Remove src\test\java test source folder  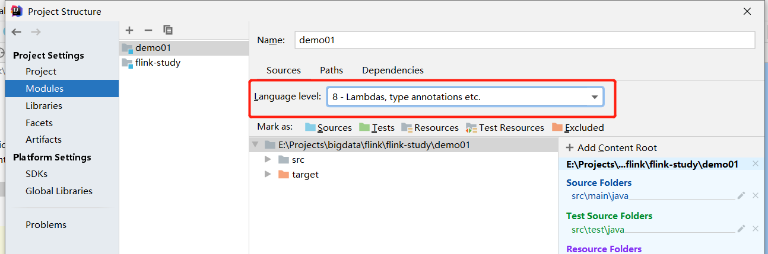coord(756,229)
